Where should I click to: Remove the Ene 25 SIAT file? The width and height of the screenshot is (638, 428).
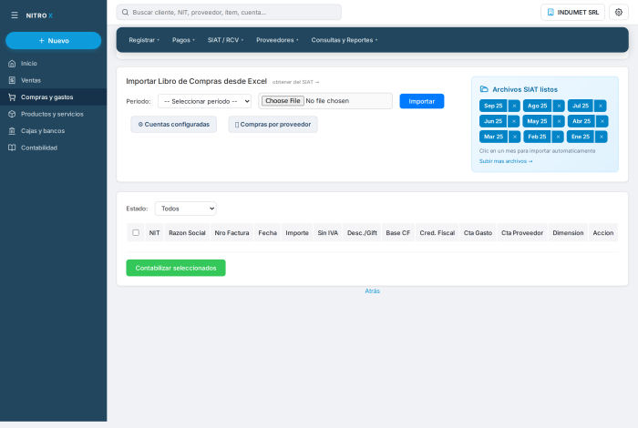(602, 137)
